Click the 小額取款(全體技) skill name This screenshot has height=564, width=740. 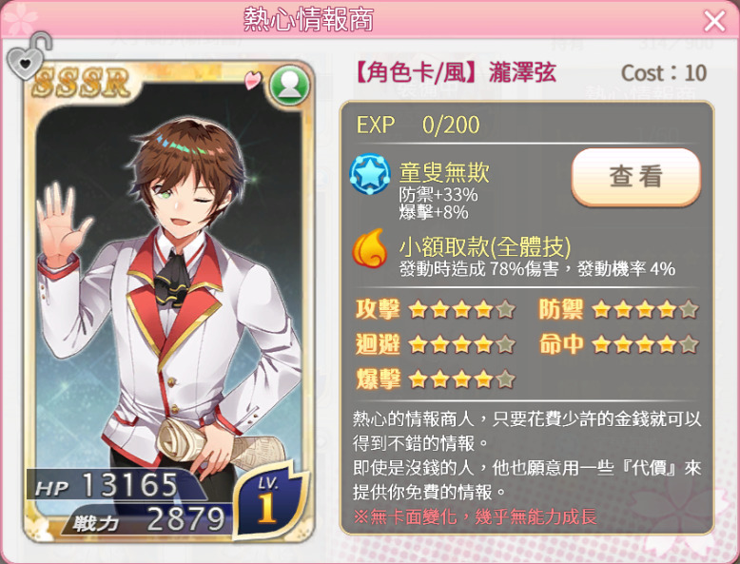485,246
